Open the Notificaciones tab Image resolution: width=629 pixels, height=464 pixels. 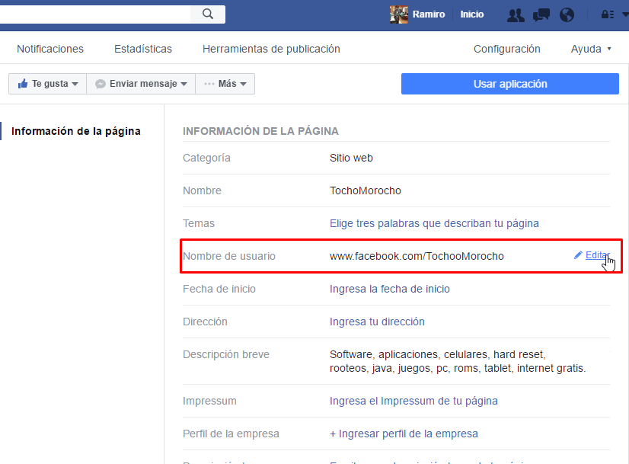50,49
